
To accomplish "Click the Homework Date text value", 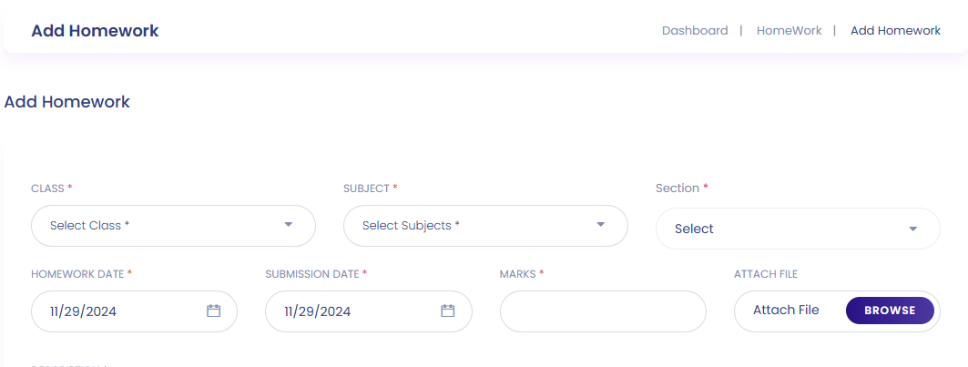I will coord(83,311).
